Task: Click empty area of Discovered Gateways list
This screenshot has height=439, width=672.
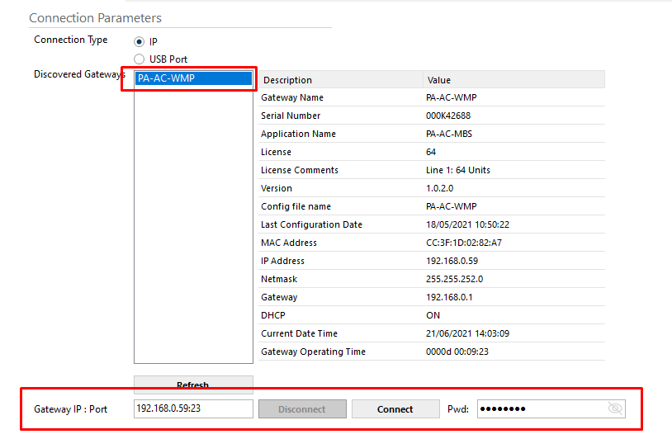Action: pos(193,248)
